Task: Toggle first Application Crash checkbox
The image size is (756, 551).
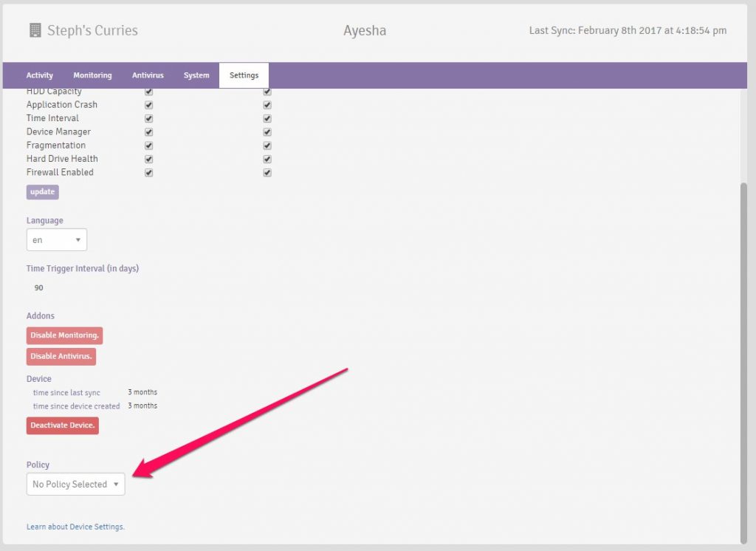Action: 149,105
